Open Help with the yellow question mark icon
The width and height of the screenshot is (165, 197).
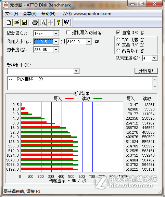58,22
